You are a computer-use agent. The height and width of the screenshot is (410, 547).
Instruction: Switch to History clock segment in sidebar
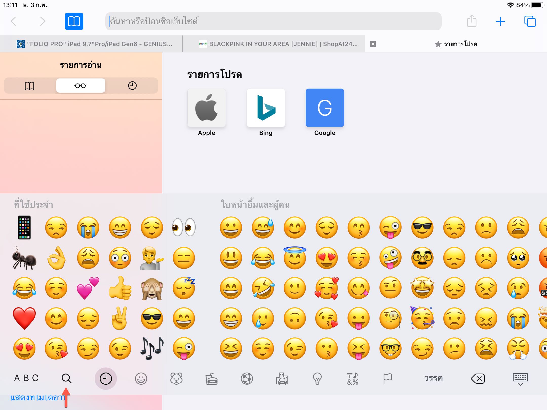tap(132, 86)
